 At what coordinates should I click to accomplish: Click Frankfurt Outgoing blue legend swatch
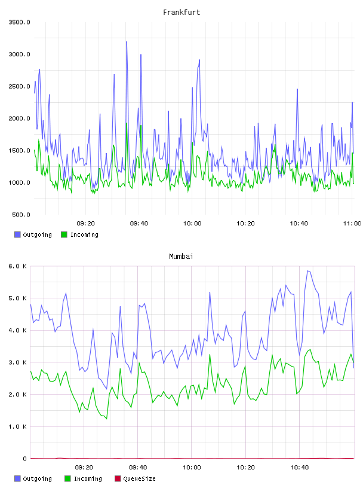tap(17, 234)
